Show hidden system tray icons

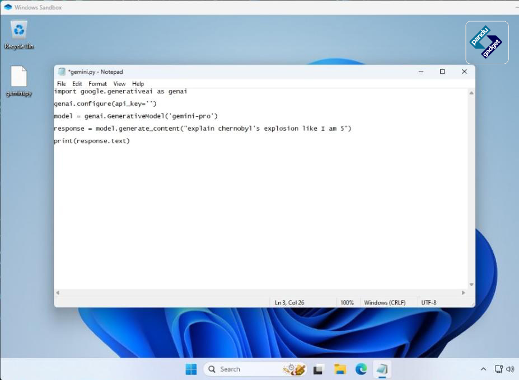(x=483, y=369)
